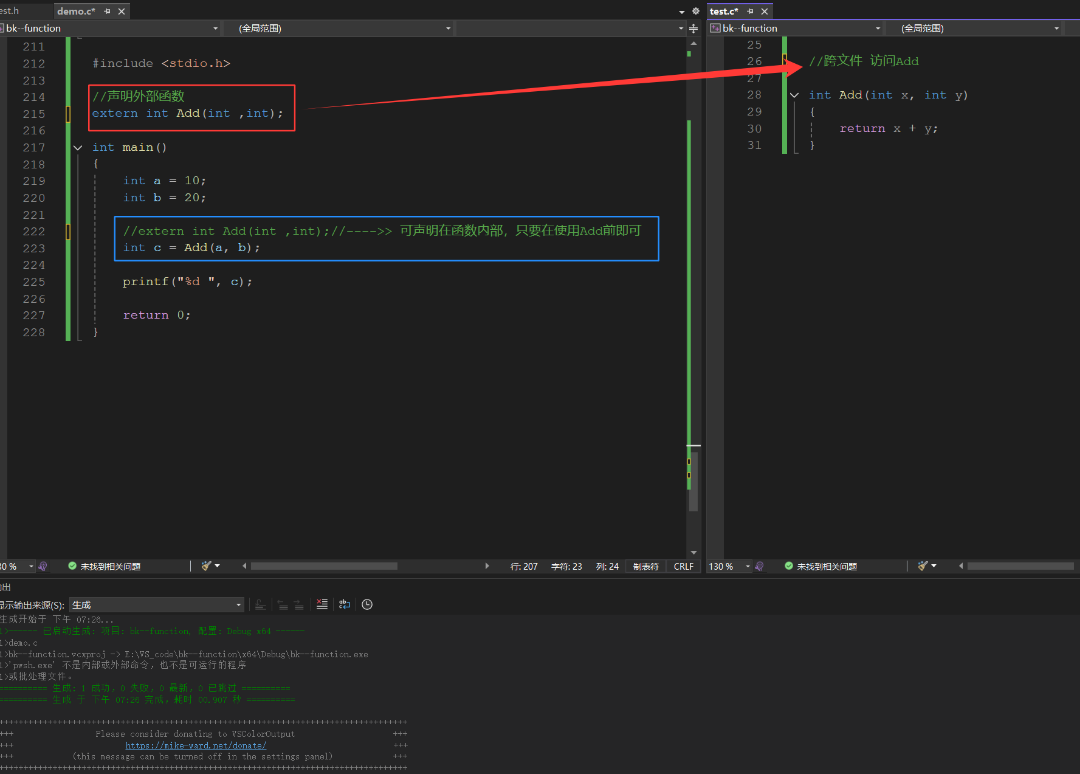Open the 显示输出来源 dropdown showing 生成
The width and height of the screenshot is (1080, 774).
(x=157, y=605)
